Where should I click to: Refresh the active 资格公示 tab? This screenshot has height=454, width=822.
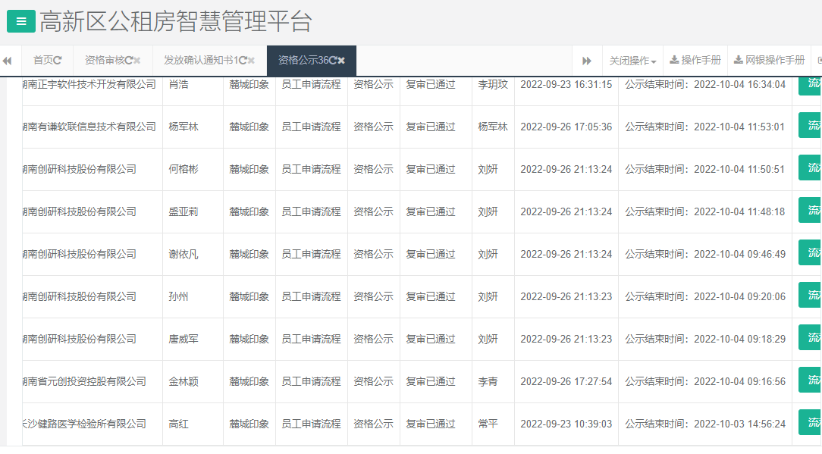(x=331, y=60)
